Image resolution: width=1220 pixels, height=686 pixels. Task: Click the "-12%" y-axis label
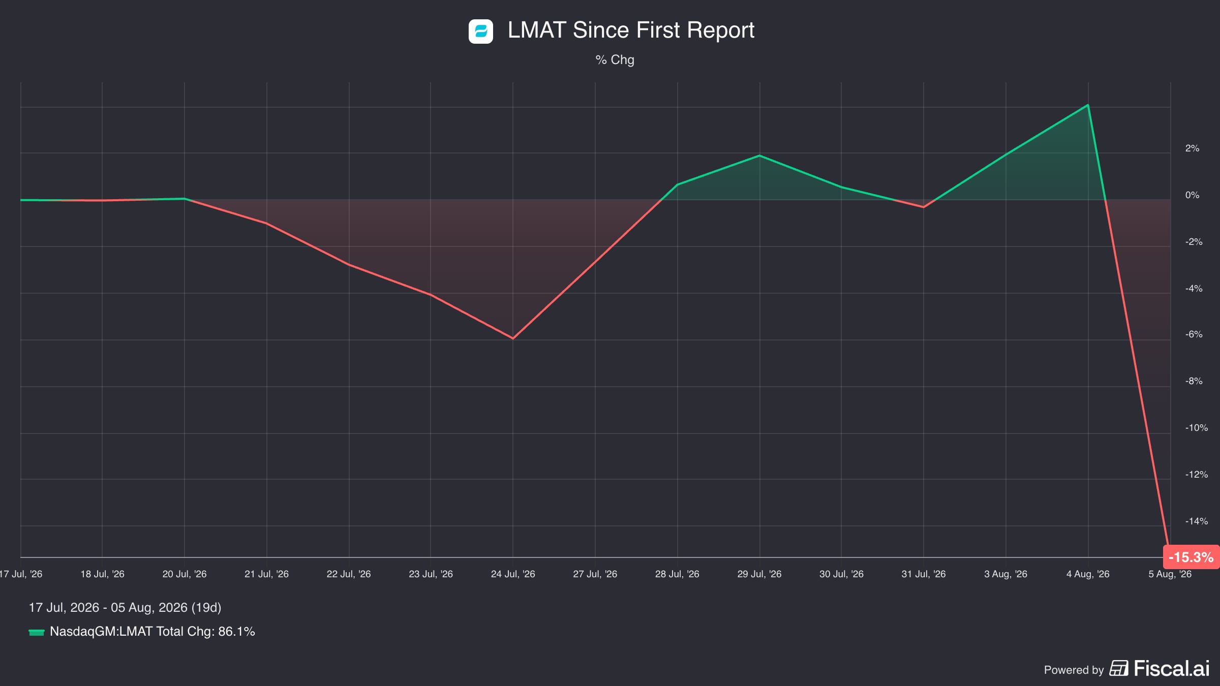1197,475
